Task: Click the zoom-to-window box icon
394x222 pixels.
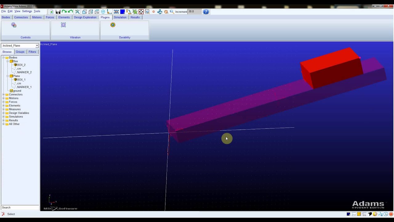Action: pyautogui.click(x=147, y=12)
